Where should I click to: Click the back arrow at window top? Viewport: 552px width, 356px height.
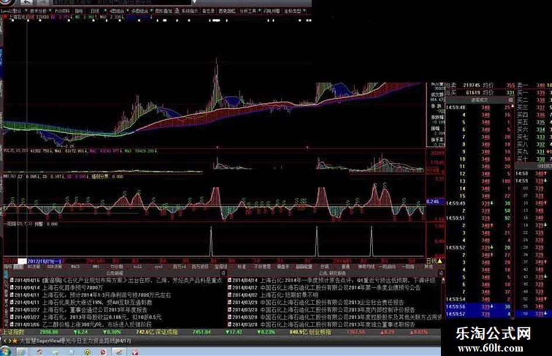pos(26,2)
